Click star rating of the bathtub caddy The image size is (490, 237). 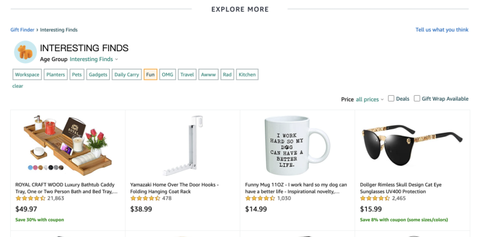(x=30, y=198)
